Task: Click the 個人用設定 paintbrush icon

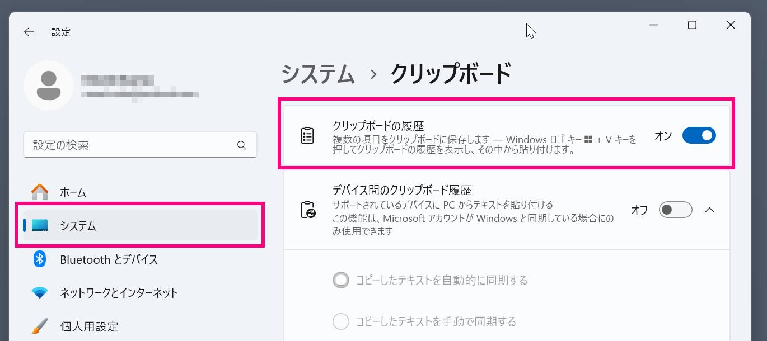Action: (x=40, y=326)
